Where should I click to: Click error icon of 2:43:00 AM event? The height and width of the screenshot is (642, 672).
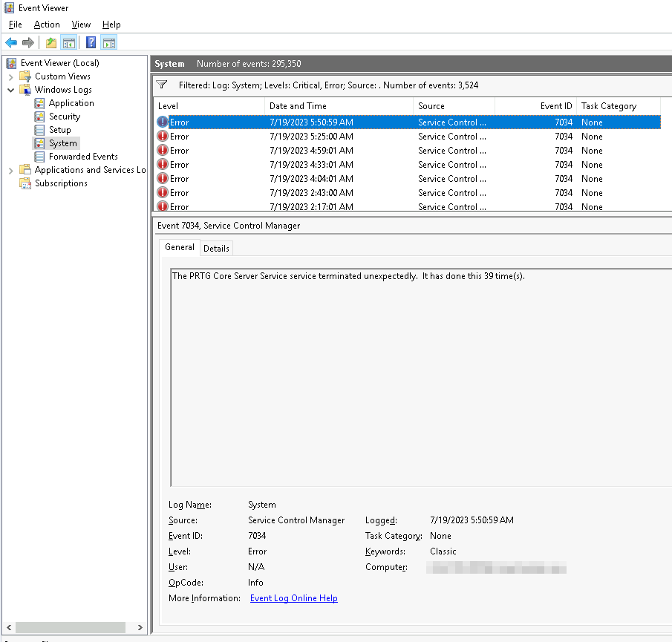click(x=163, y=193)
